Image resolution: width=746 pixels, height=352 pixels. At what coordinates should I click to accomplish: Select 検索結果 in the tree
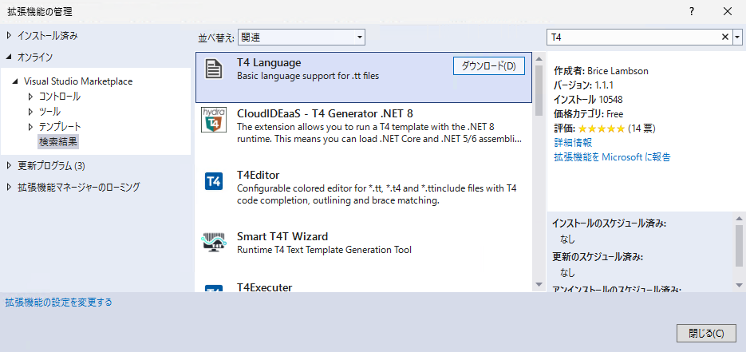coord(58,141)
